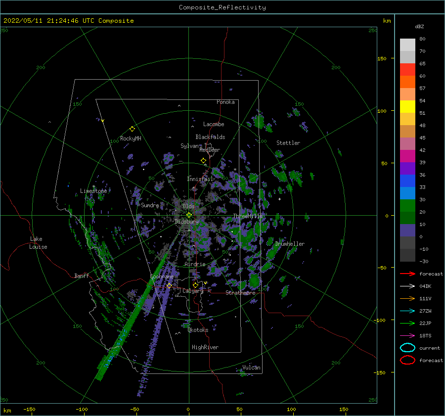Click the Strathmore label
Screen dimensions: 445x416
[x=240, y=293]
